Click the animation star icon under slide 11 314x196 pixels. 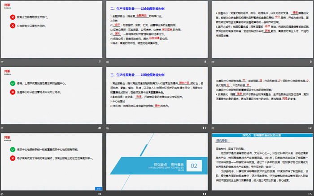click(108, 128)
